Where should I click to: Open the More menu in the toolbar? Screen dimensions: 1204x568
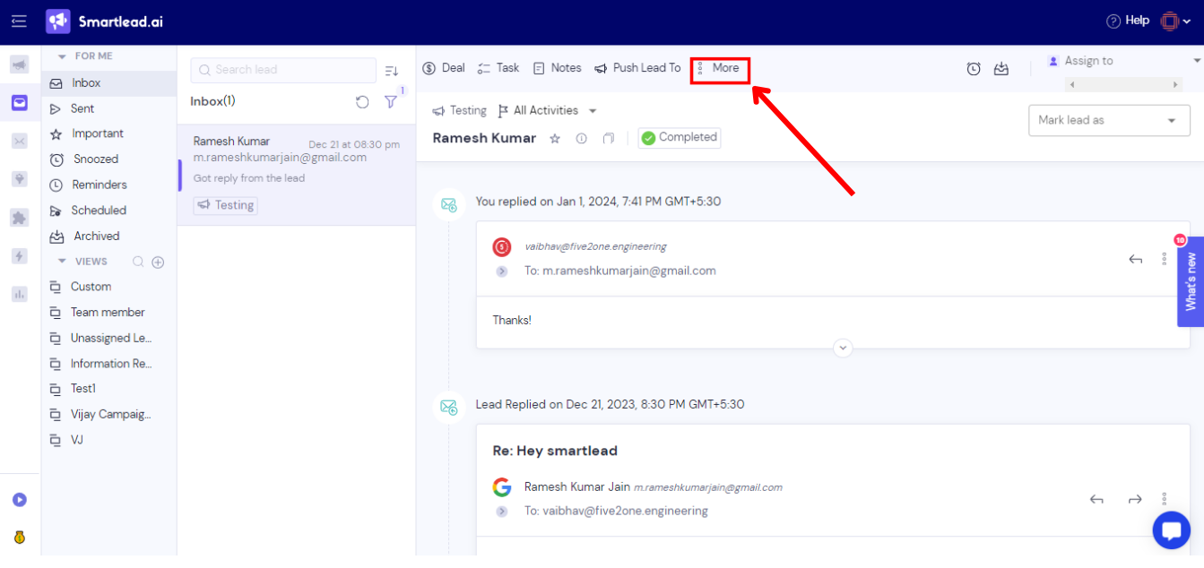[x=720, y=68]
